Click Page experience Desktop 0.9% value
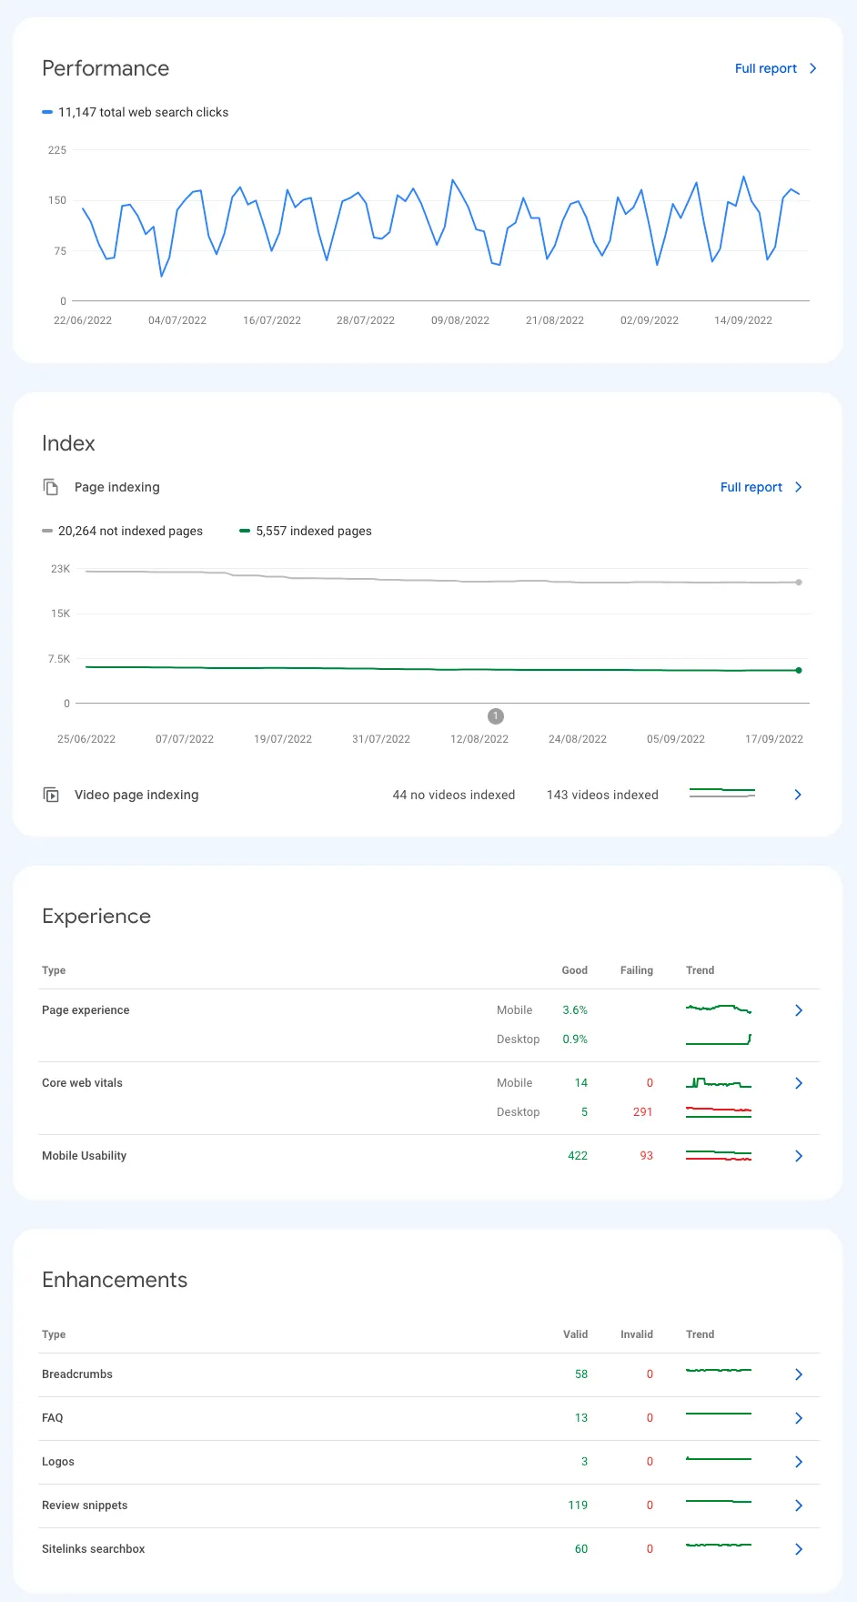 point(575,1039)
